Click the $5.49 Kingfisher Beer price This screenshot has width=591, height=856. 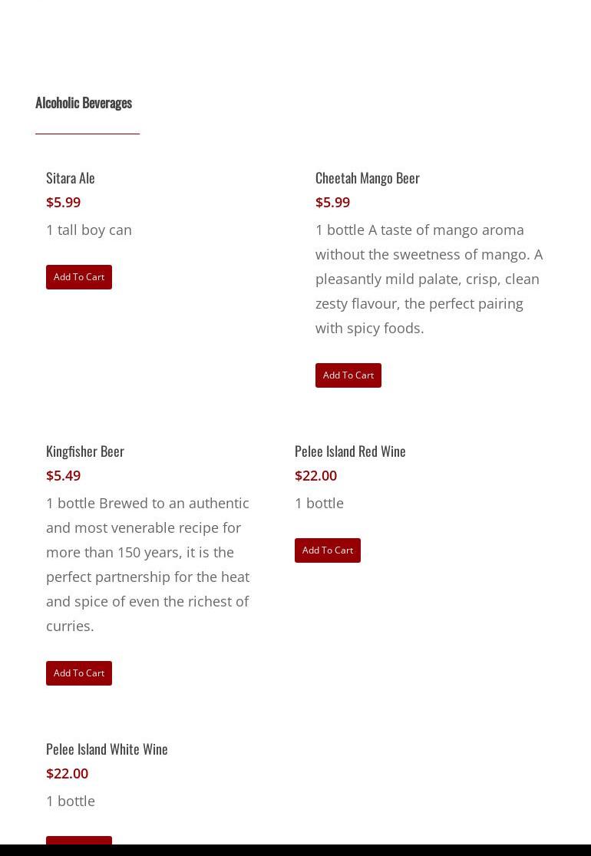point(63,475)
